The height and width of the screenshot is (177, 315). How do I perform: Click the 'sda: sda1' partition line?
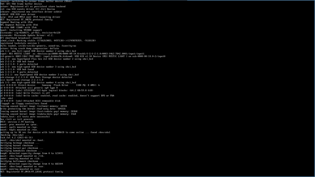point(7,98)
